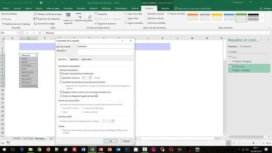Viewport: 272px width, 153px height.
Task: Click the Description text field
Action: click(105, 52)
